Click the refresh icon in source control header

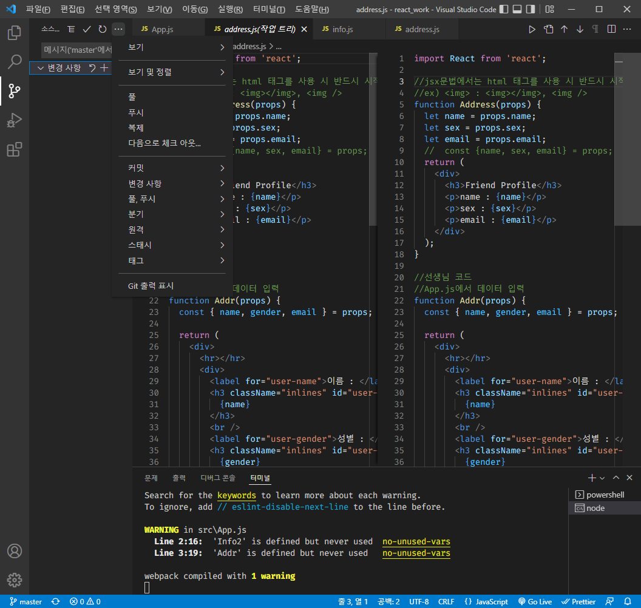(x=102, y=29)
